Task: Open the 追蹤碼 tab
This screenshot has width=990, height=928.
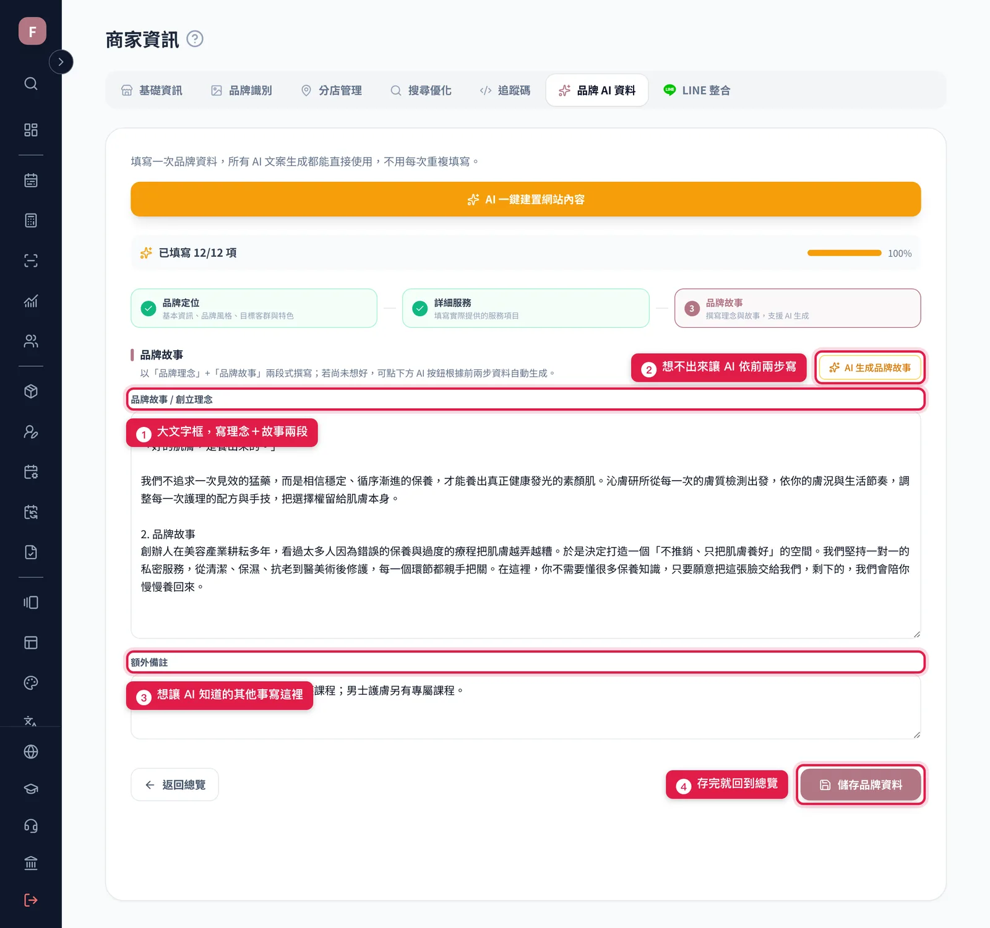Action: click(x=505, y=90)
